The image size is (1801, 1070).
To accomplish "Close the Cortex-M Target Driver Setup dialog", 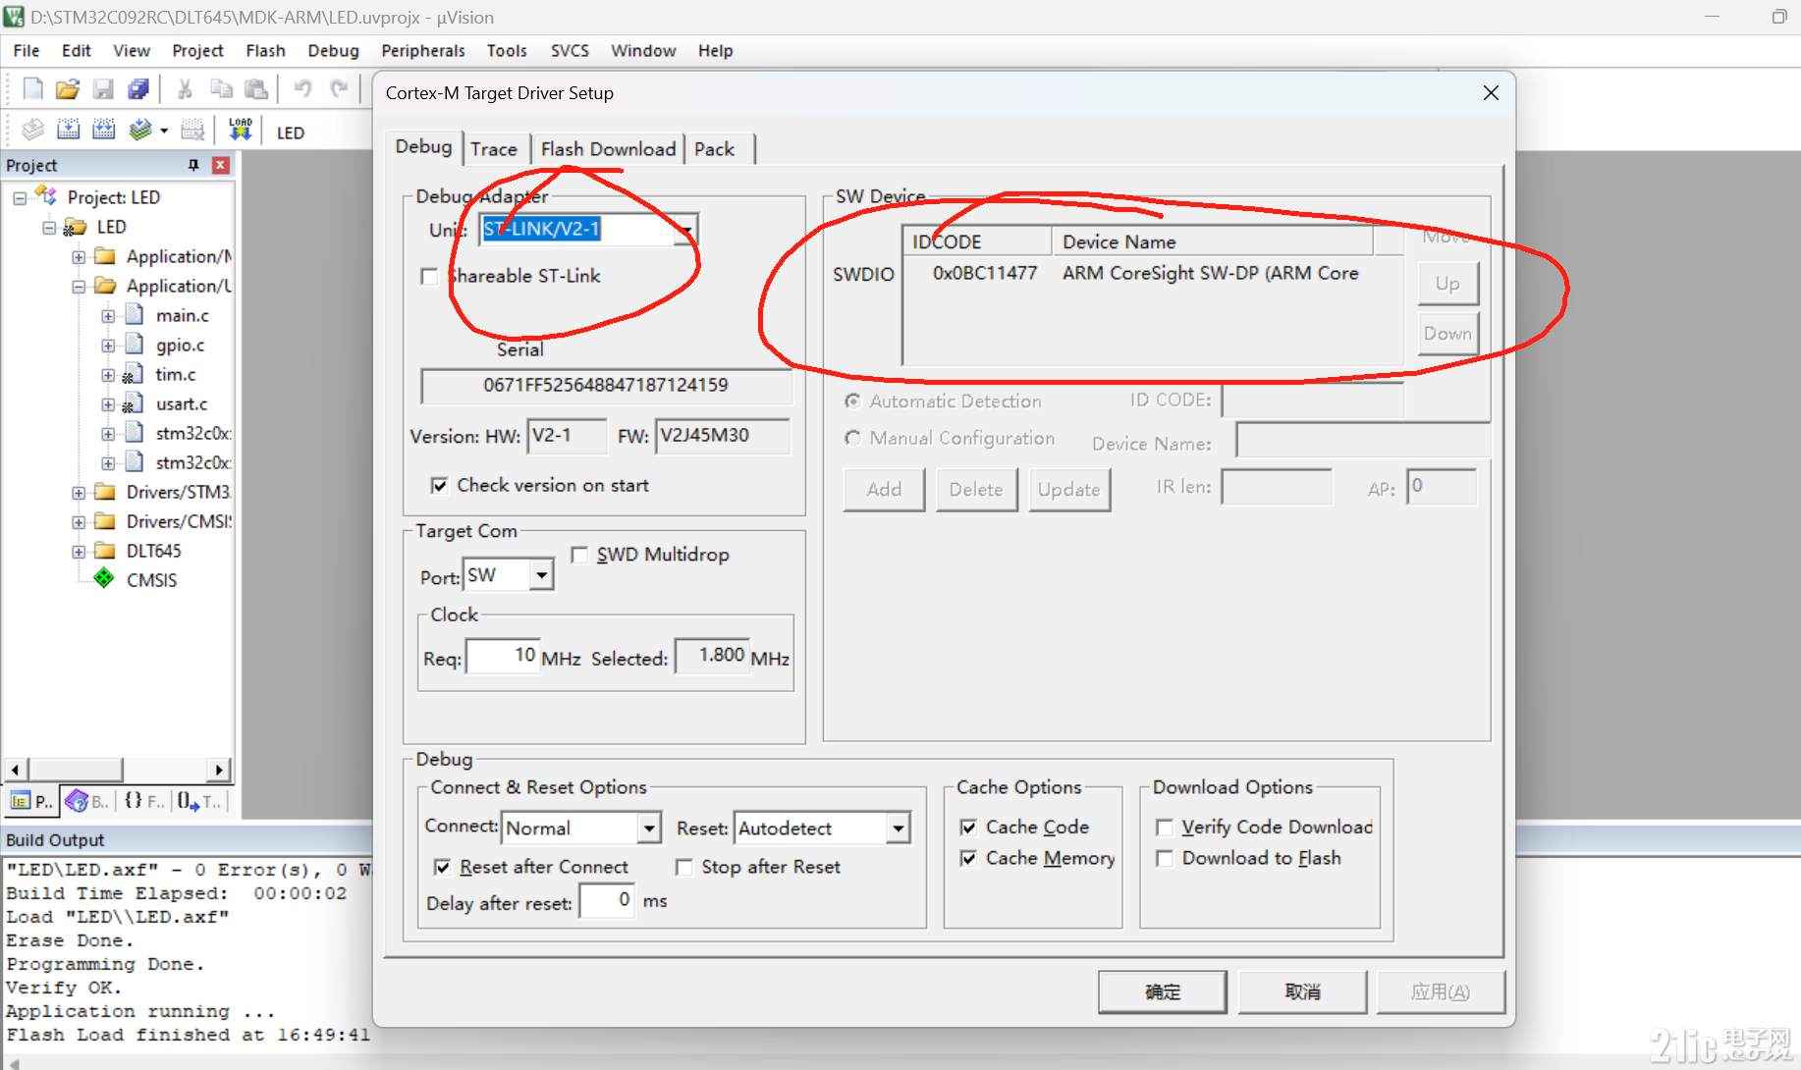I will [x=1491, y=93].
